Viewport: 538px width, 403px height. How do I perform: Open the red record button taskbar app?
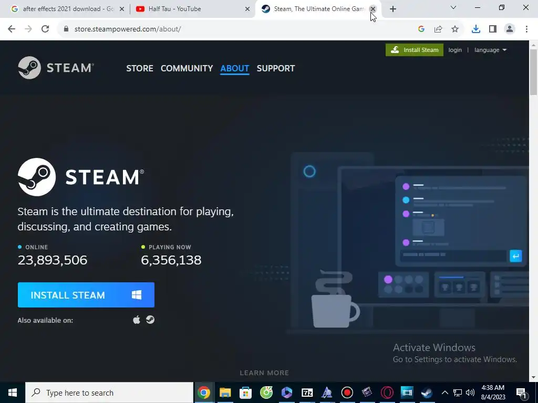(347, 393)
